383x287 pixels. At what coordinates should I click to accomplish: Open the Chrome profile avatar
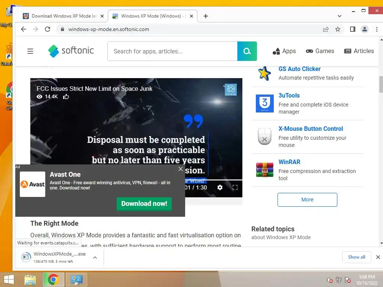click(364, 29)
